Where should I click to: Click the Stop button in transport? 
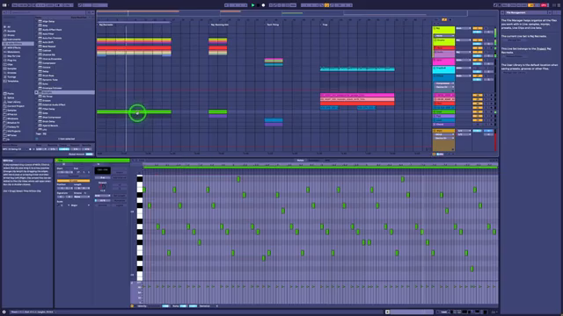tap(258, 5)
